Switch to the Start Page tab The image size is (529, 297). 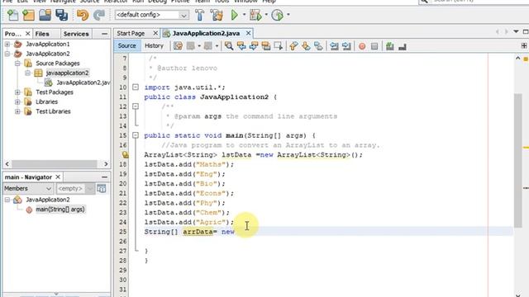coord(131,33)
